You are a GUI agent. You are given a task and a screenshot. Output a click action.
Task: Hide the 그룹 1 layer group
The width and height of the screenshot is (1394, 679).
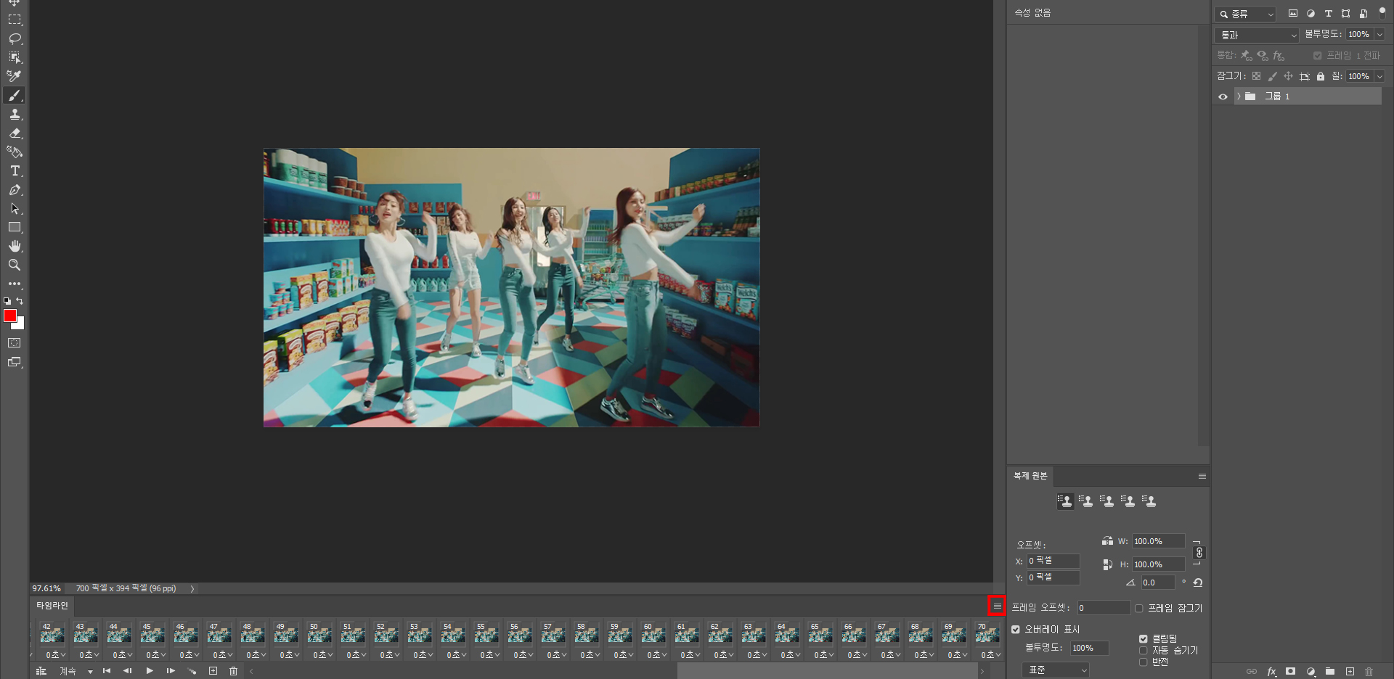[1223, 96]
